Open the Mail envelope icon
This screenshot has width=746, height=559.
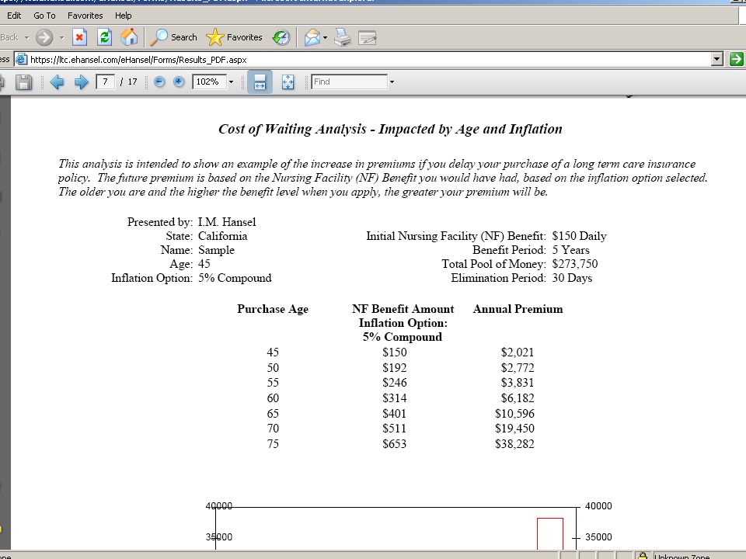pos(312,37)
